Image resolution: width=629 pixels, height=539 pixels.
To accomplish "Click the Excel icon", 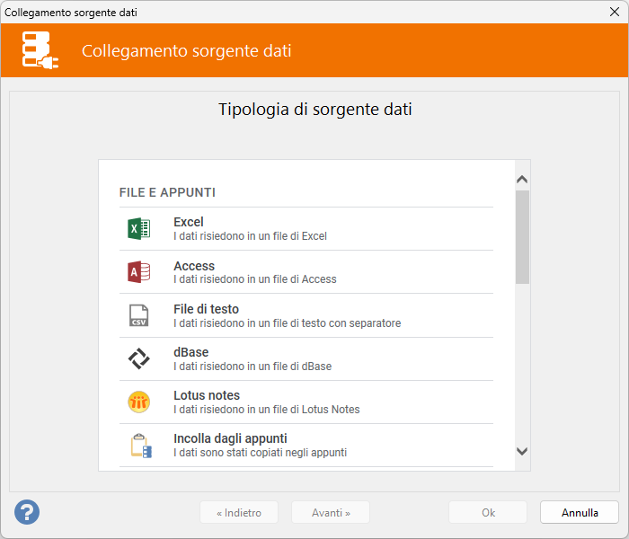I will tap(138, 229).
